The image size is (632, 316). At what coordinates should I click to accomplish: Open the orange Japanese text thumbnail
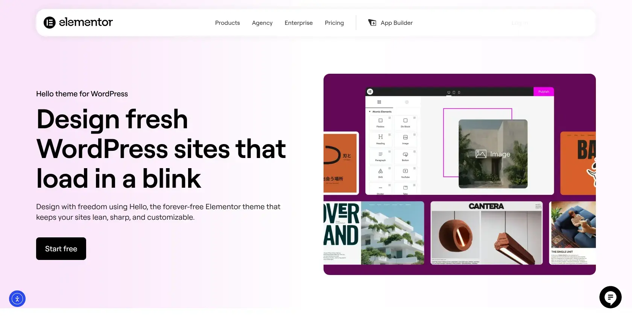(x=340, y=163)
